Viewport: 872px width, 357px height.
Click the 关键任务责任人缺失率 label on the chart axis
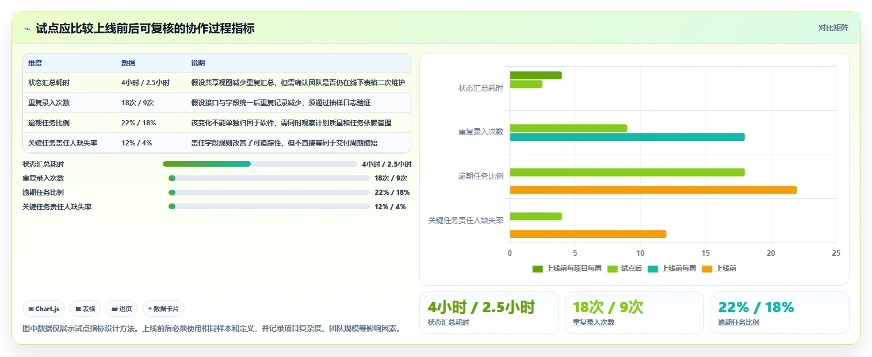466,220
